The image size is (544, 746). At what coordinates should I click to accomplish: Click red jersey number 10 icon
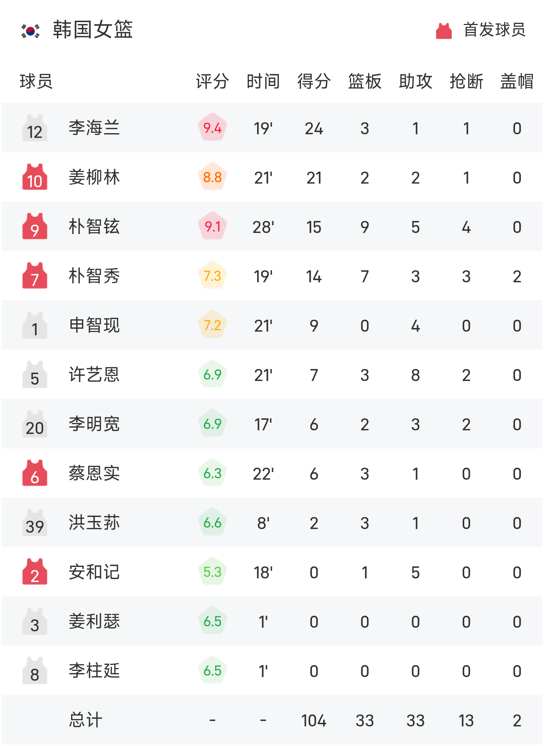[x=35, y=177]
